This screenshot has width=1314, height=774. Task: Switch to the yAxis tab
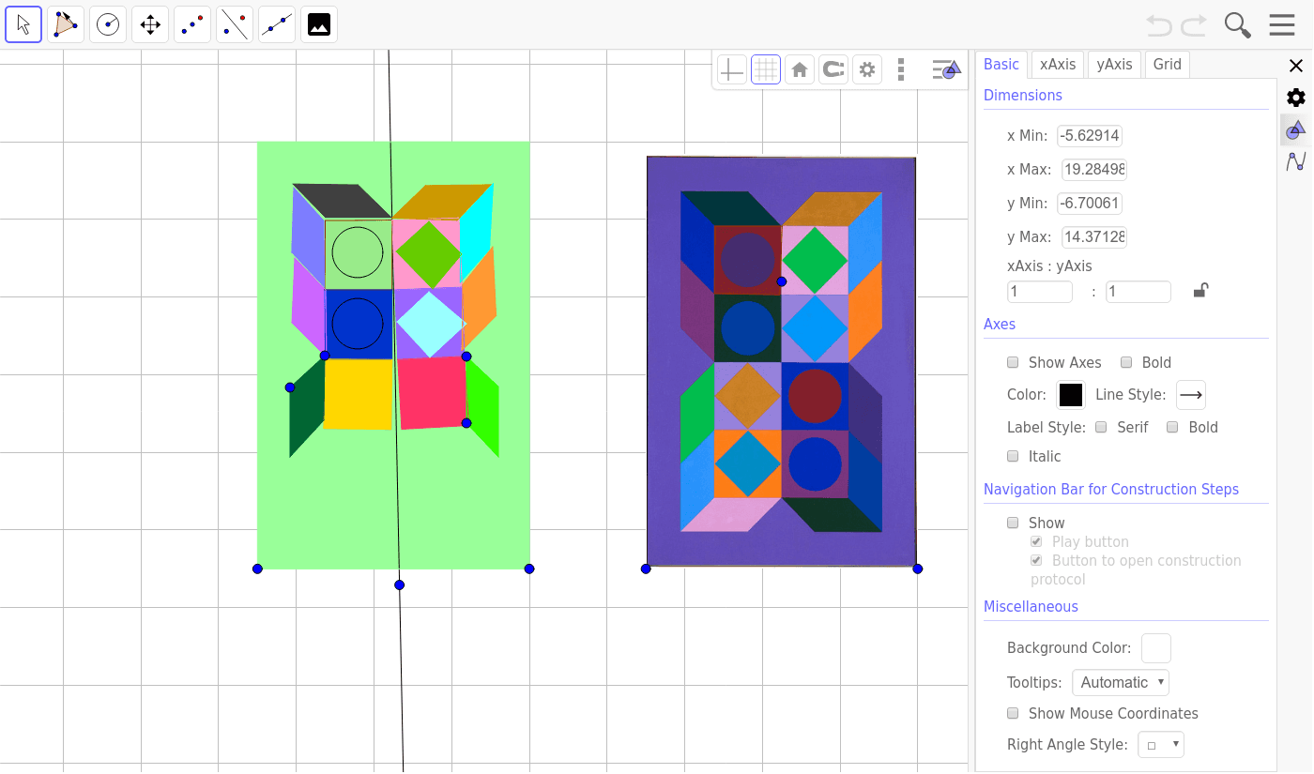pos(1114,64)
